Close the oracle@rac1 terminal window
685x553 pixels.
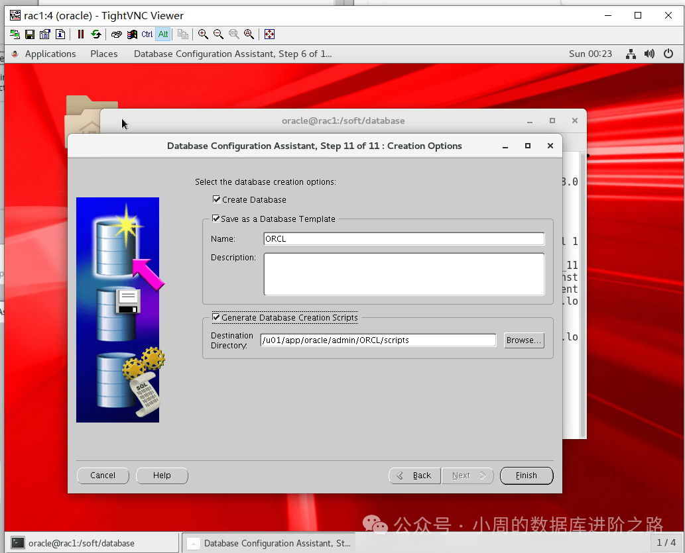(575, 121)
